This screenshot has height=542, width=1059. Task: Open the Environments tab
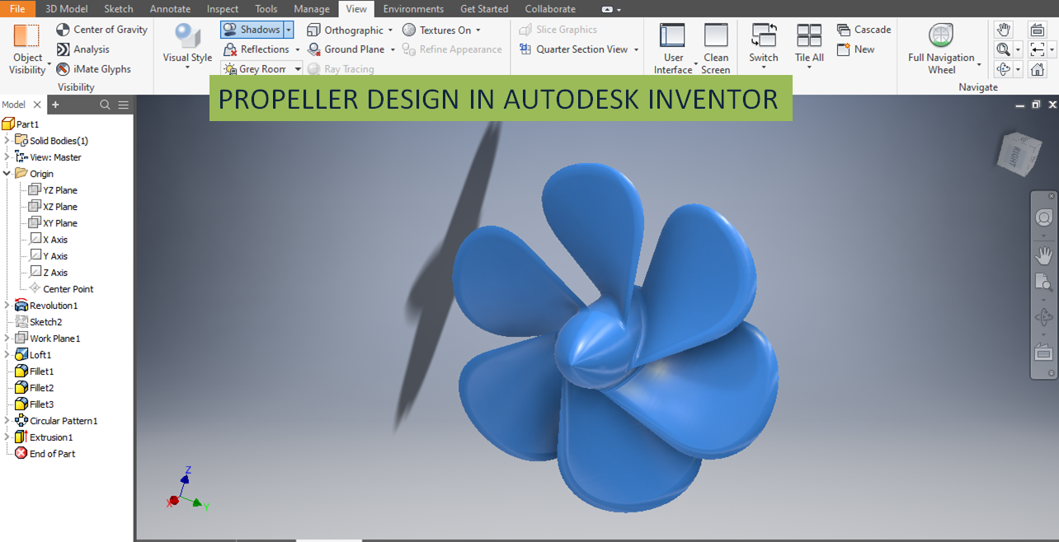[x=413, y=9]
